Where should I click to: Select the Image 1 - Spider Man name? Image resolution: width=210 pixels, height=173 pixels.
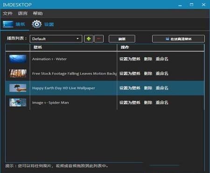pyautogui.click(x=50, y=103)
